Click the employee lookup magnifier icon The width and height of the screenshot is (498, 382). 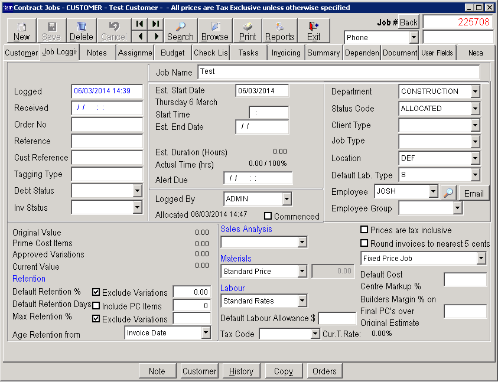[448, 192]
